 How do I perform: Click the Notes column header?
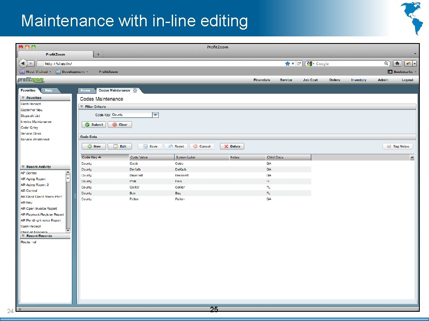tap(247, 157)
